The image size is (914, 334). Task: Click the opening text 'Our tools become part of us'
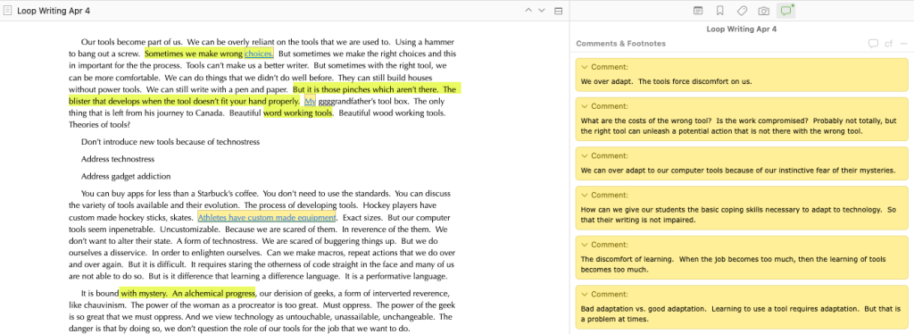tap(132, 42)
